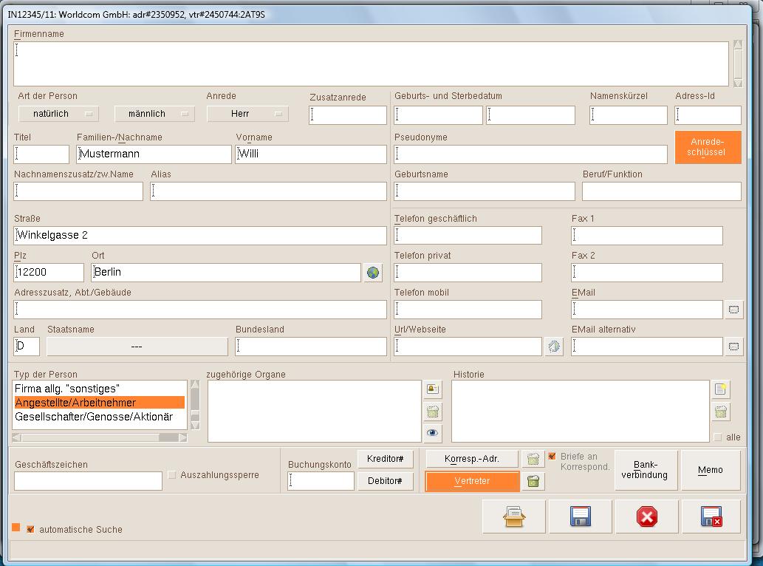Toggle the automatische Suche checkbox
Screen dimensions: 763x566
31,529
